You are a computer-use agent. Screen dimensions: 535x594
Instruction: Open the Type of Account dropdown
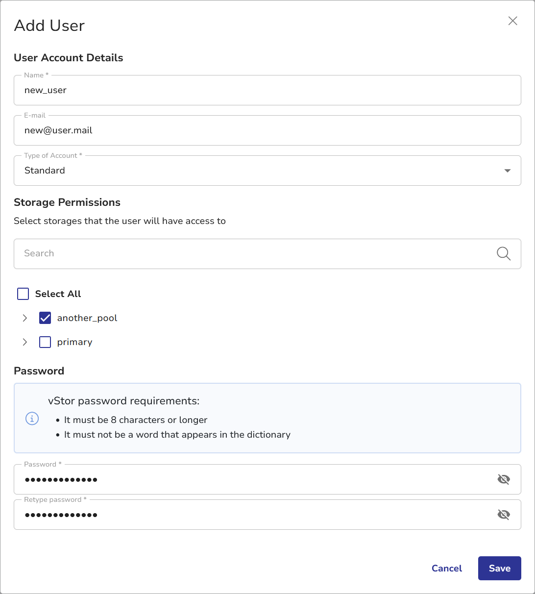pos(267,171)
